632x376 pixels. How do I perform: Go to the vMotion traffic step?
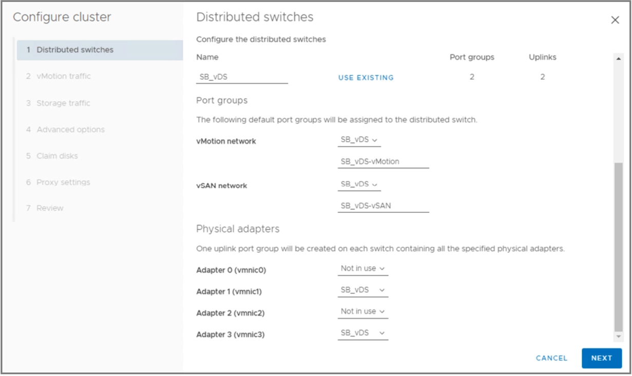click(x=63, y=76)
